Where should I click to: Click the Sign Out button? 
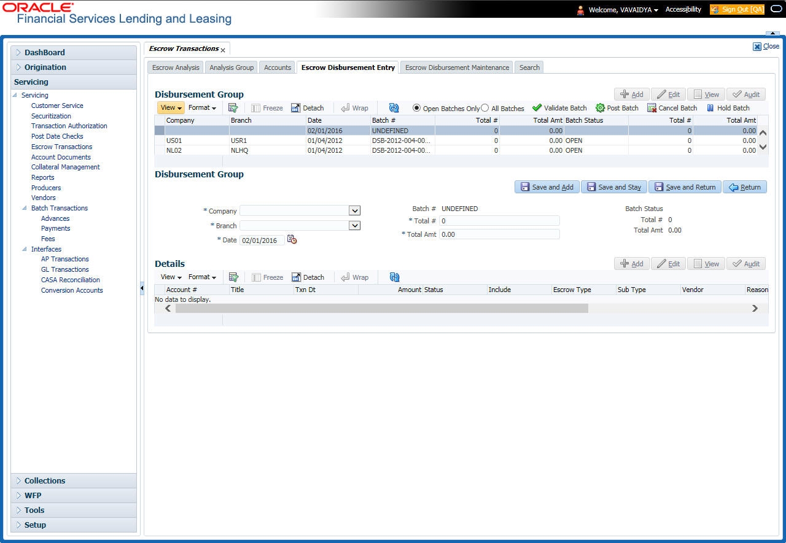pyautogui.click(x=737, y=10)
